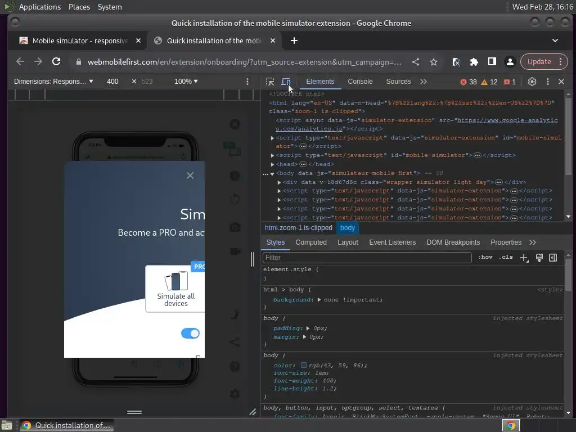Select the Styles tab
Image resolution: width=576 pixels, height=432 pixels.
(276, 242)
